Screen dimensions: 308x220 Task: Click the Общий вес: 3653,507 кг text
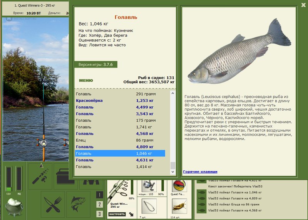point(149,82)
